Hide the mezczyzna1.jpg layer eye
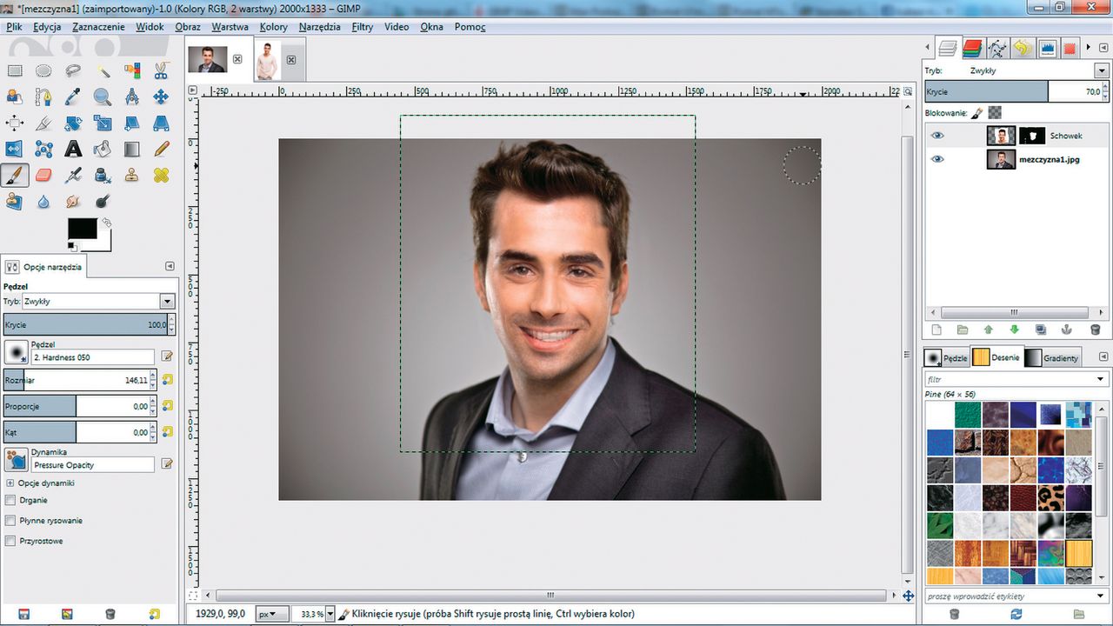 coord(937,159)
